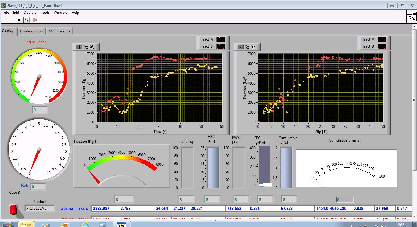Open the zoom tool dropdown on Slip graph
417x227 pixels.
[x=247, y=47]
